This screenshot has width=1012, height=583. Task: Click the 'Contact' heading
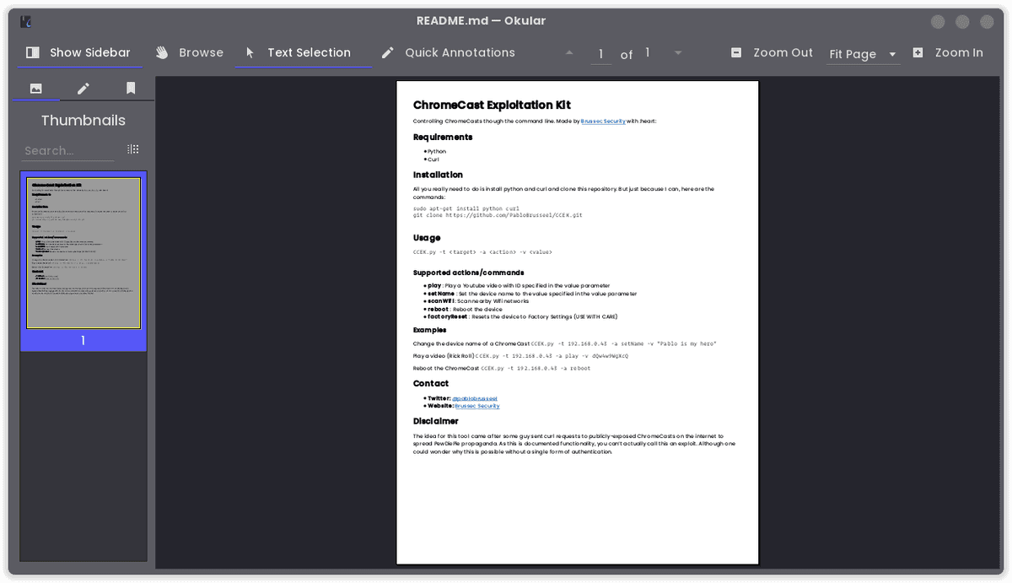[431, 384]
